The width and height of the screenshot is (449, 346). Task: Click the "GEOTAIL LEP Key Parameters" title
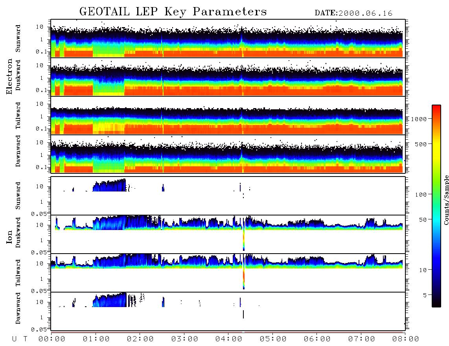point(173,12)
